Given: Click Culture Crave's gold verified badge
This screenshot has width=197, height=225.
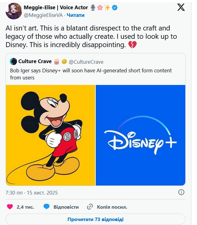Looking at the screenshot, I should [x=64, y=62].
